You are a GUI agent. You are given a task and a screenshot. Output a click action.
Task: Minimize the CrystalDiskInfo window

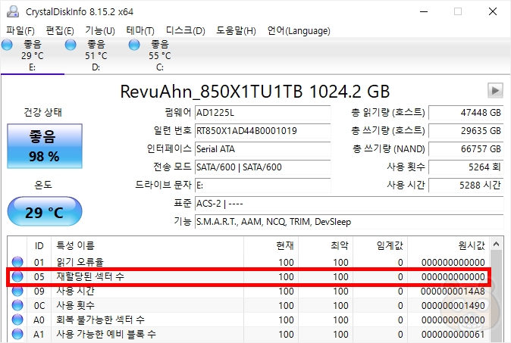coord(424,11)
